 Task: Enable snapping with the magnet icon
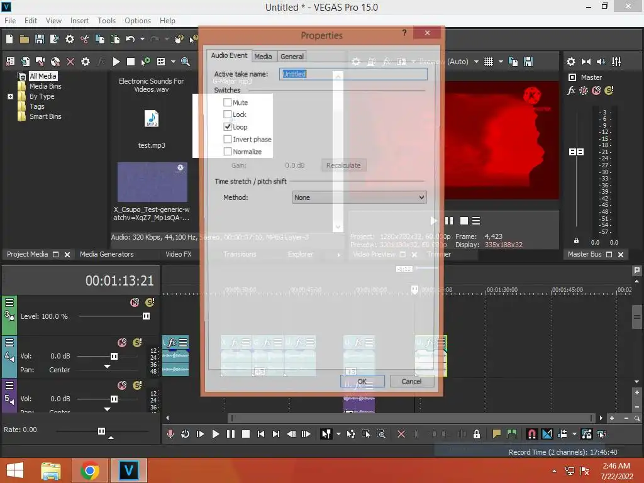531,434
